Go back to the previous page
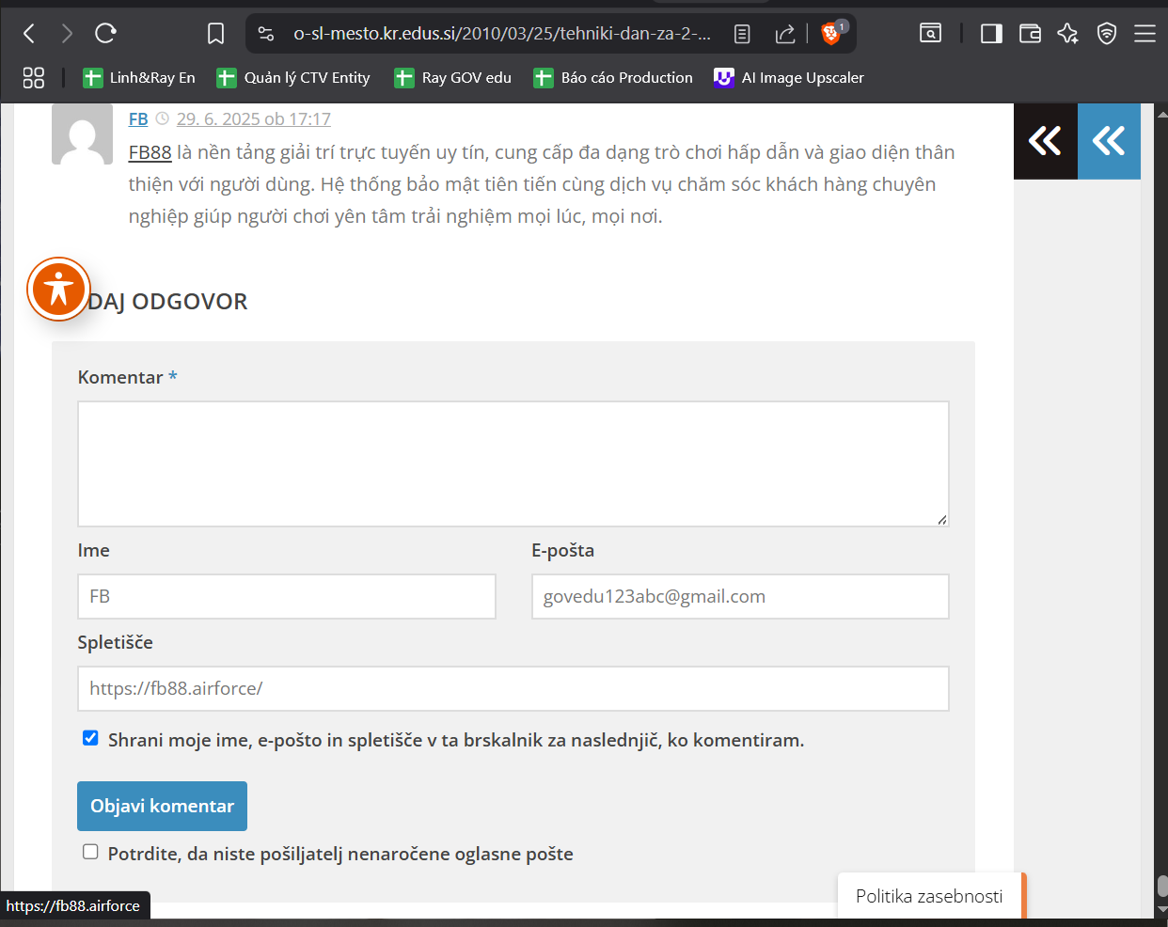Viewport: 1168px width, 927px height. point(29,34)
